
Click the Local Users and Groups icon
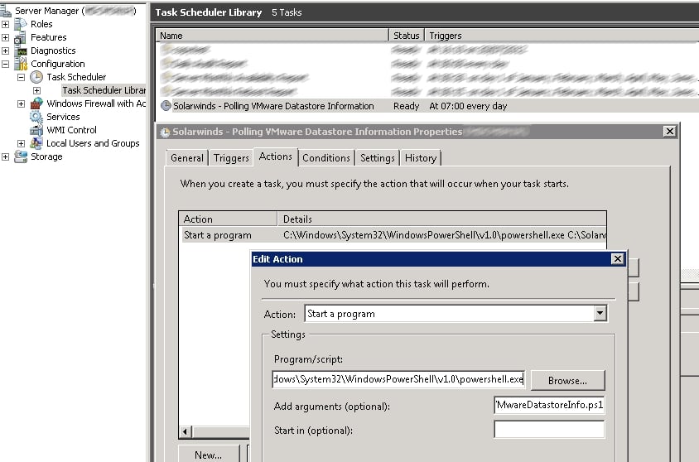(36, 143)
